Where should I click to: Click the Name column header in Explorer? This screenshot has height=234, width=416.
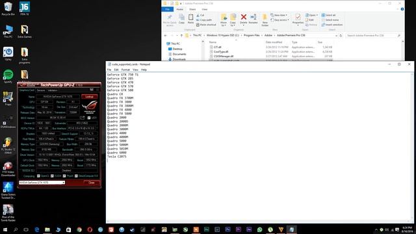(x=213, y=42)
